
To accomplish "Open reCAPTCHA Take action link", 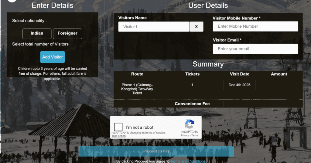I will 119,136.
